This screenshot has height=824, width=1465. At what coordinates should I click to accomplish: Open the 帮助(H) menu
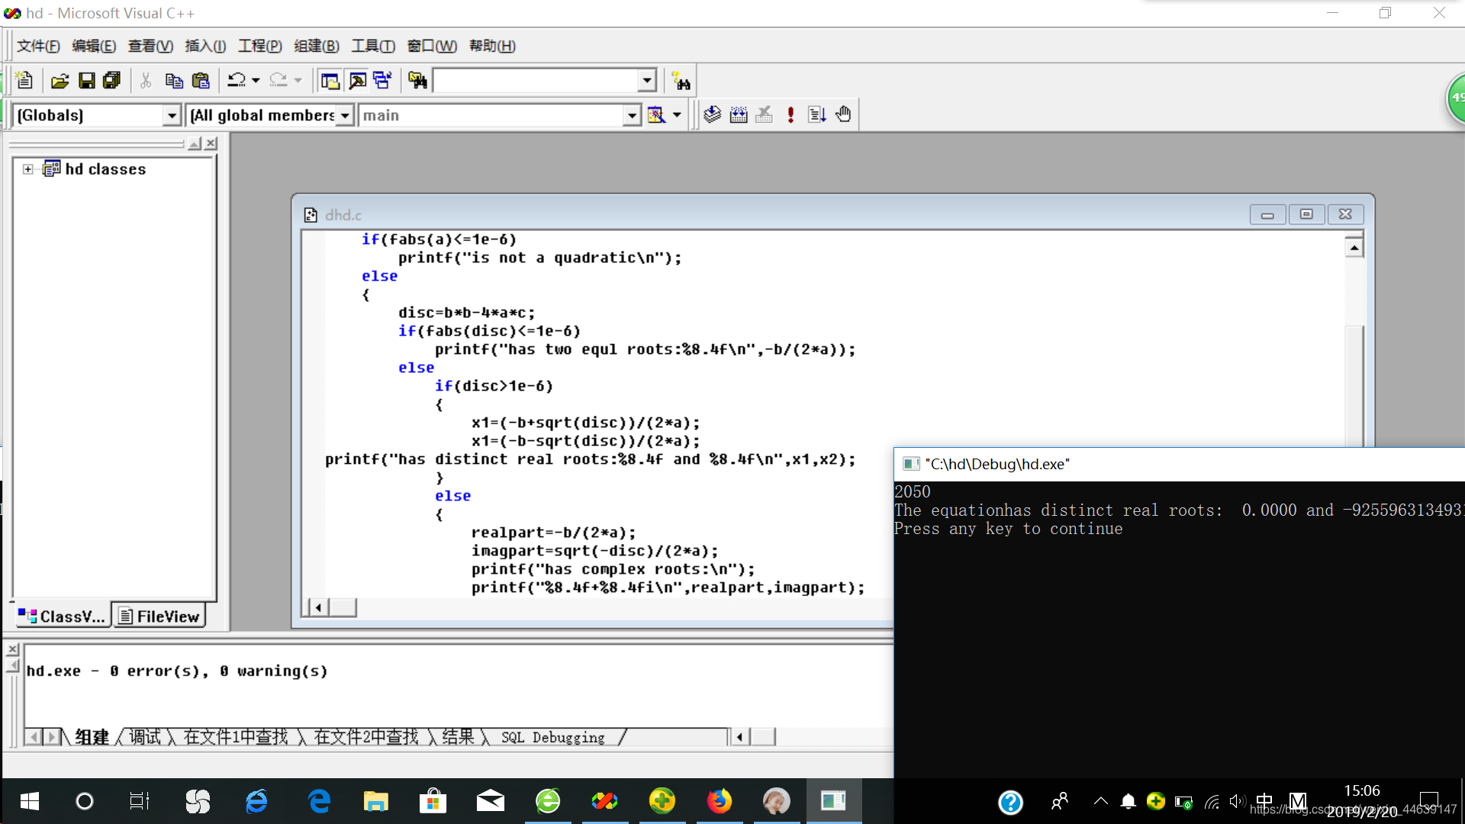click(492, 46)
